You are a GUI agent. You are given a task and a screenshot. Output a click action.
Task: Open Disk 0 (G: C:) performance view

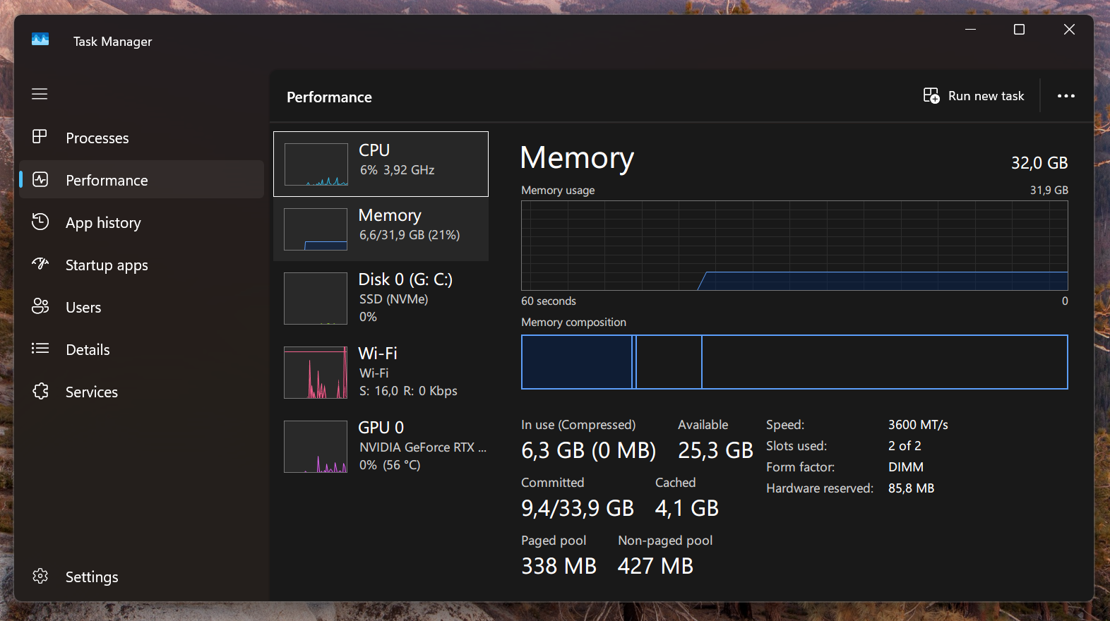point(381,297)
